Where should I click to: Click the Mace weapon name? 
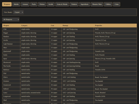pos(5,48)
